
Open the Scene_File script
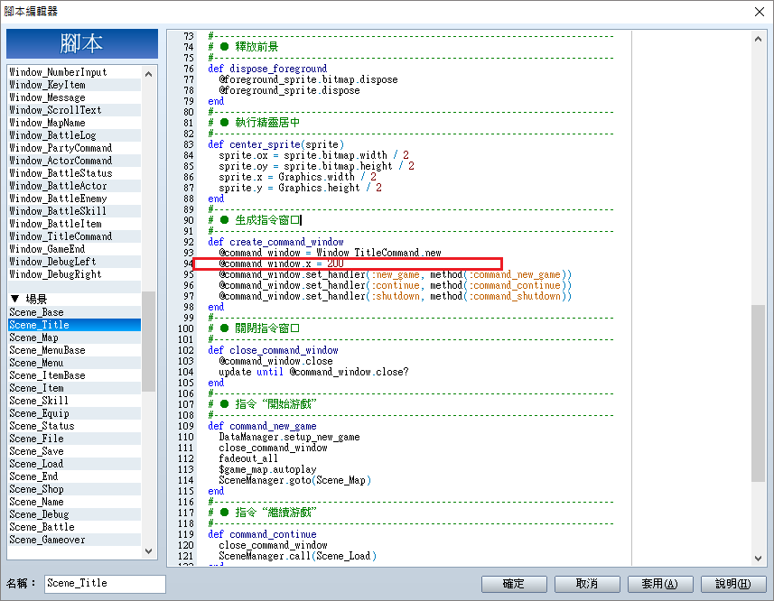click(75, 439)
